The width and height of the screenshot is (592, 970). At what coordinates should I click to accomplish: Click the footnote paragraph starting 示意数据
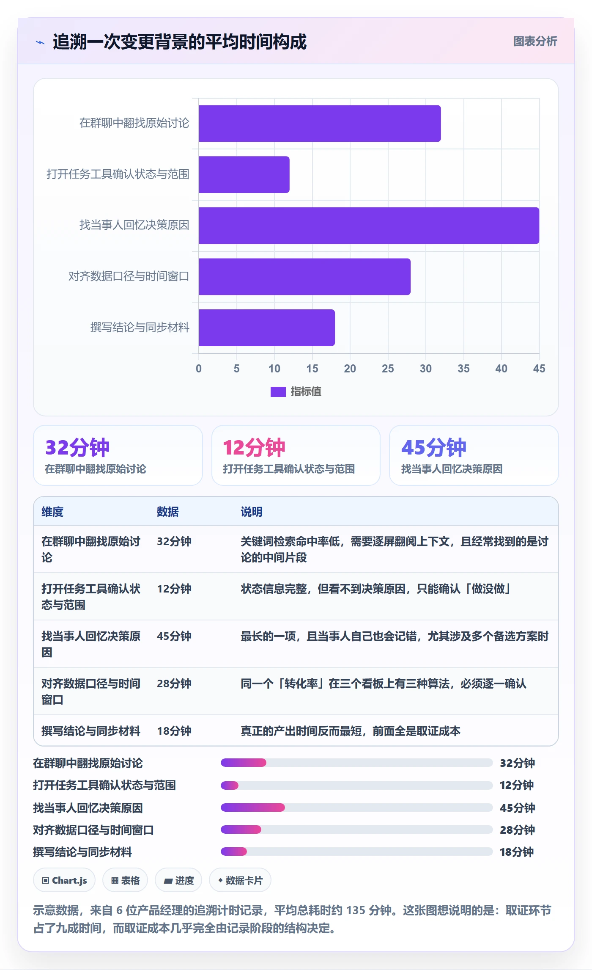292,919
